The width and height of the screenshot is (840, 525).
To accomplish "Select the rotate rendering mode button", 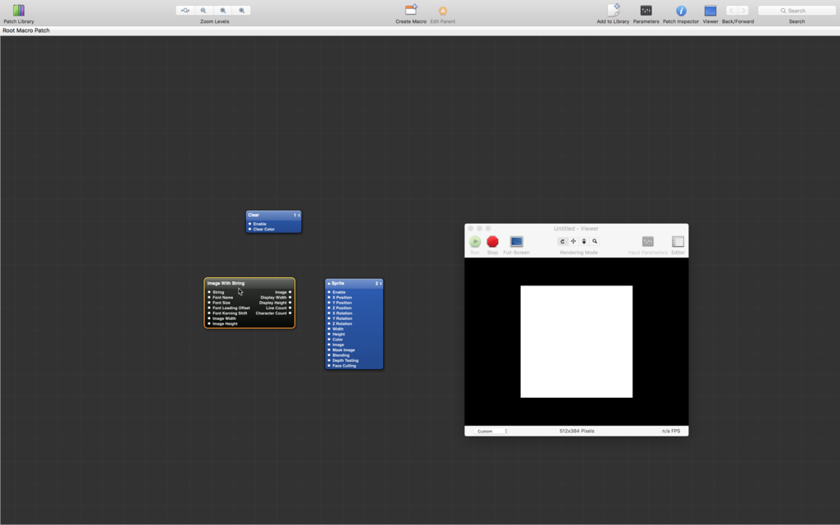I will 563,242.
